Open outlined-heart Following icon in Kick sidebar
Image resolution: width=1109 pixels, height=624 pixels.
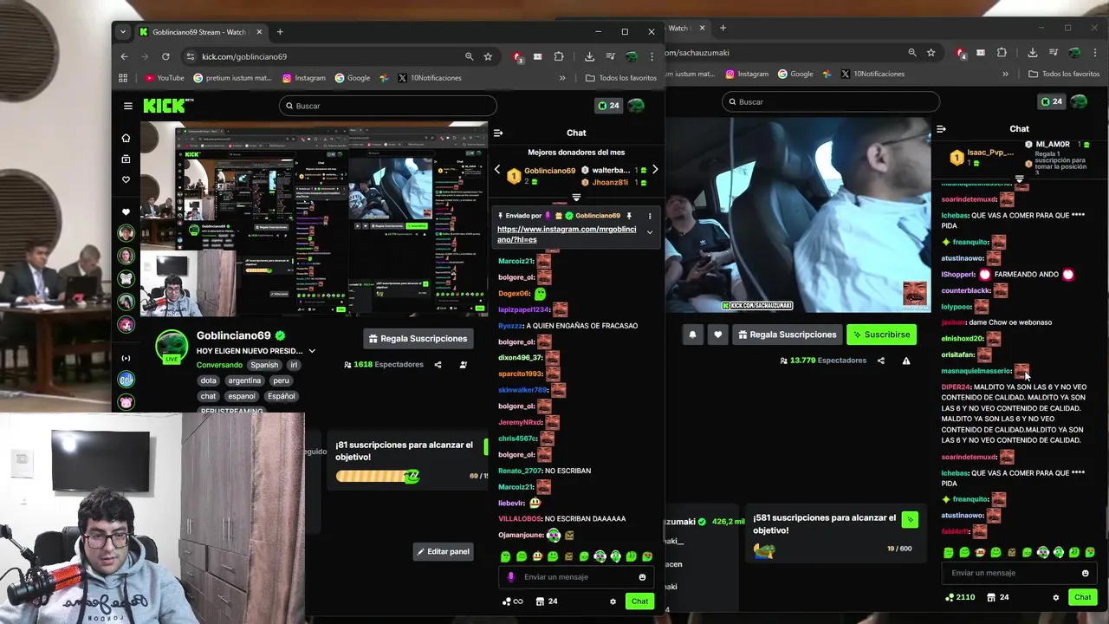pos(126,179)
